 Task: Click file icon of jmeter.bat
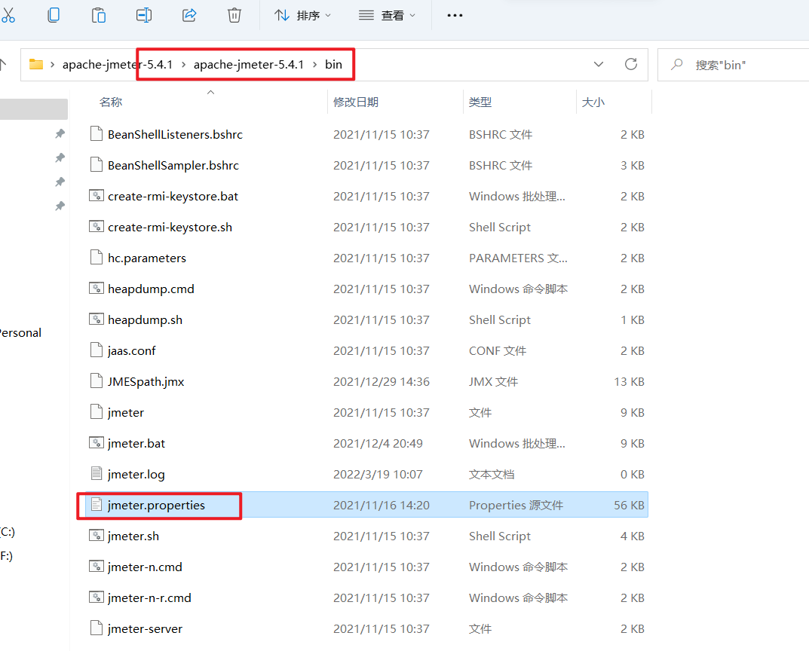click(x=97, y=443)
